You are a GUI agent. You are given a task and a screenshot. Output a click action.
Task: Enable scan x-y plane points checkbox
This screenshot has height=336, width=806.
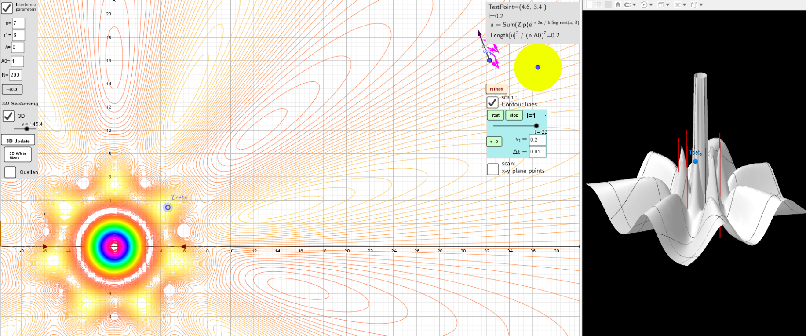pos(493,169)
